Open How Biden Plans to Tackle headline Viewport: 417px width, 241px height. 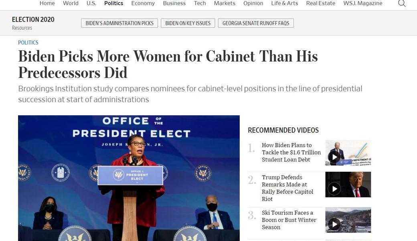(291, 153)
